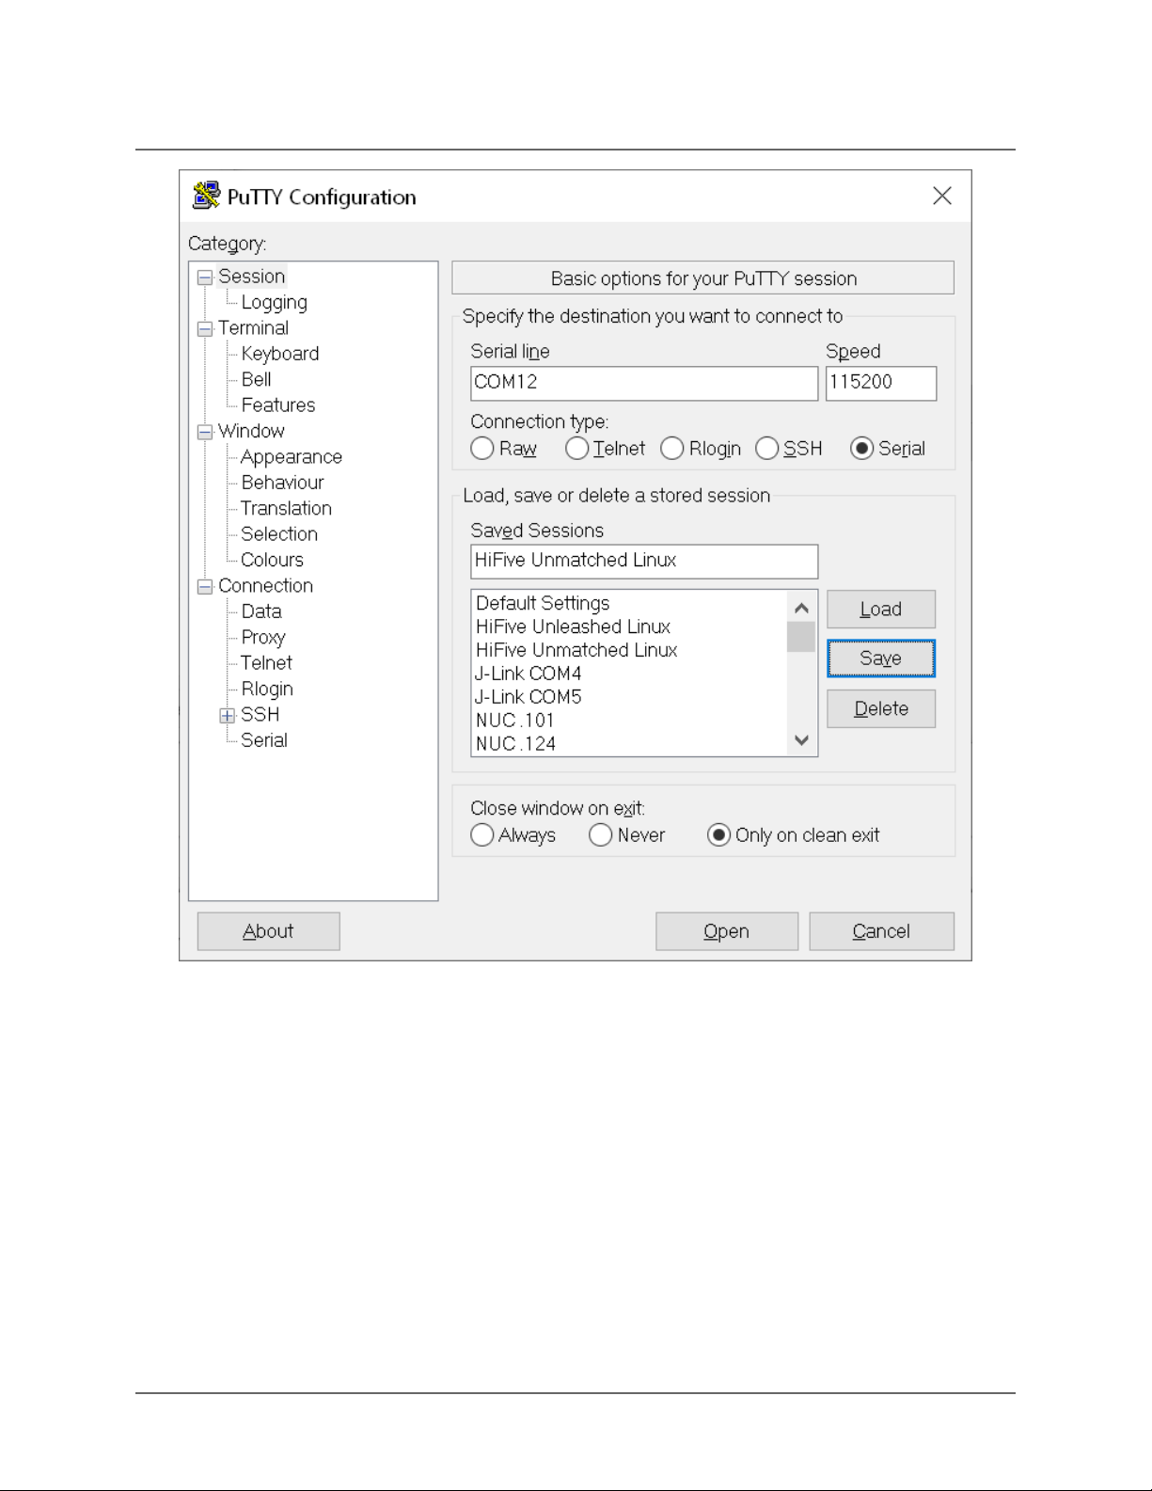Open the Logging category
This screenshot has height=1491, width=1152.
(274, 302)
